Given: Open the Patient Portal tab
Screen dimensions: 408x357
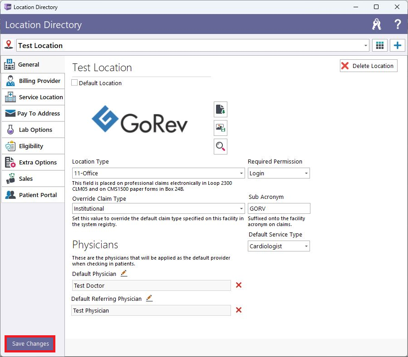Looking at the screenshot, I should [33, 195].
